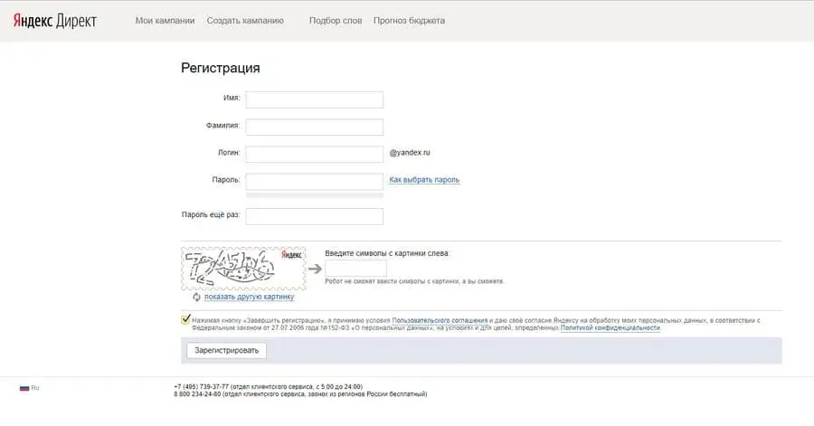814x426 pixels.
Task: Click the refresh captcha icon
Action: tap(196, 297)
